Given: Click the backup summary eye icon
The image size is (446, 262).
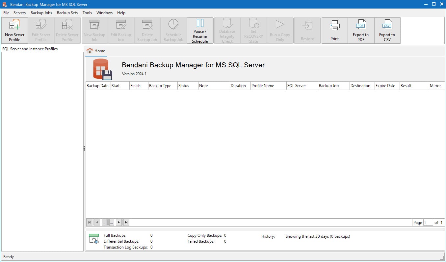Looking at the screenshot, I should click(x=94, y=239).
